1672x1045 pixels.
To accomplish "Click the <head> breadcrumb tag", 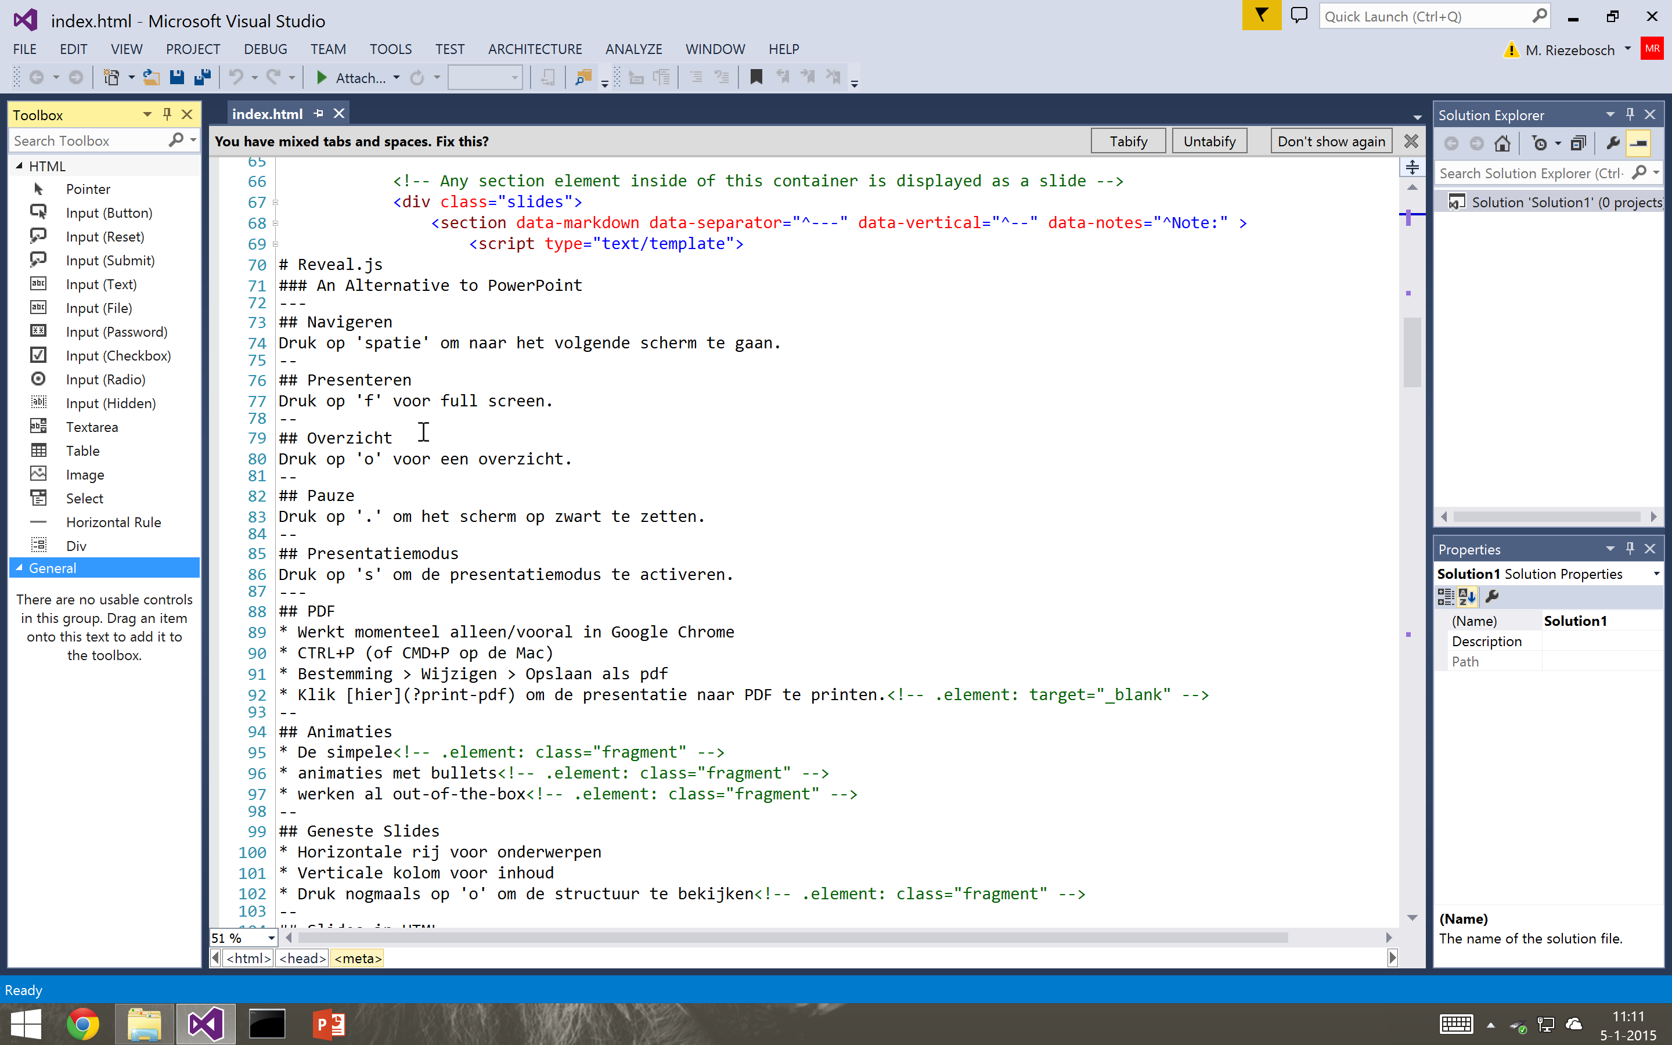I will coord(302,958).
